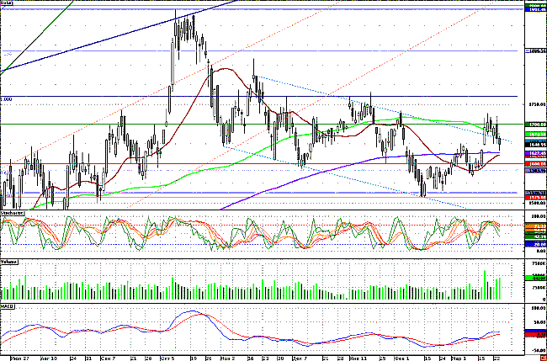Click the 20.00 level on Stochastic scale
547x361 pixels.
535,244
